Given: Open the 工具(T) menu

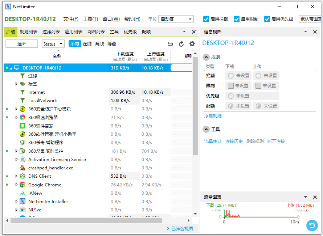Looking at the screenshot, I should pos(91,19).
